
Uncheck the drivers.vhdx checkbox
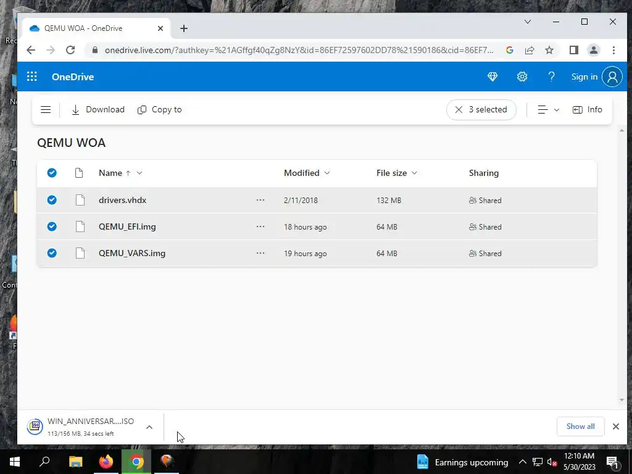click(x=52, y=200)
